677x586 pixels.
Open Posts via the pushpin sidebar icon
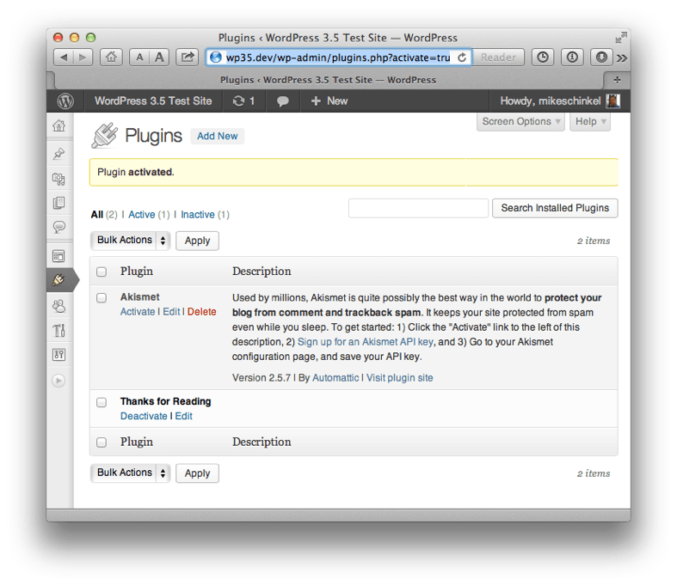pyautogui.click(x=59, y=154)
